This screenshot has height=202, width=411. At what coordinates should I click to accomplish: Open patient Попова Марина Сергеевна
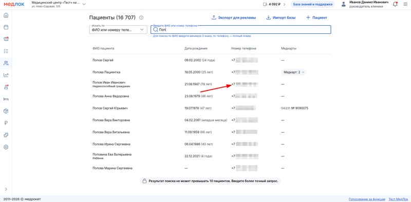coord(113,168)
